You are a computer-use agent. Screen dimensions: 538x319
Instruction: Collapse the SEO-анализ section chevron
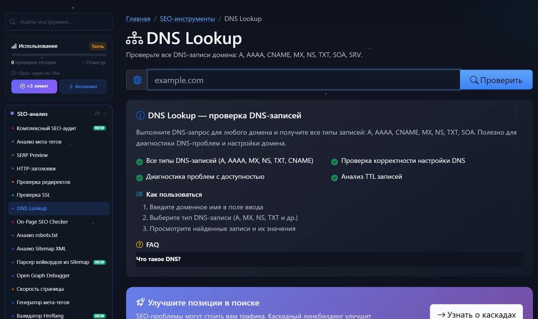(105, 113)
